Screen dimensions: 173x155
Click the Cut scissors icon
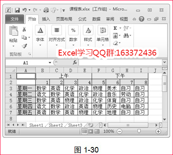(24, 29)
